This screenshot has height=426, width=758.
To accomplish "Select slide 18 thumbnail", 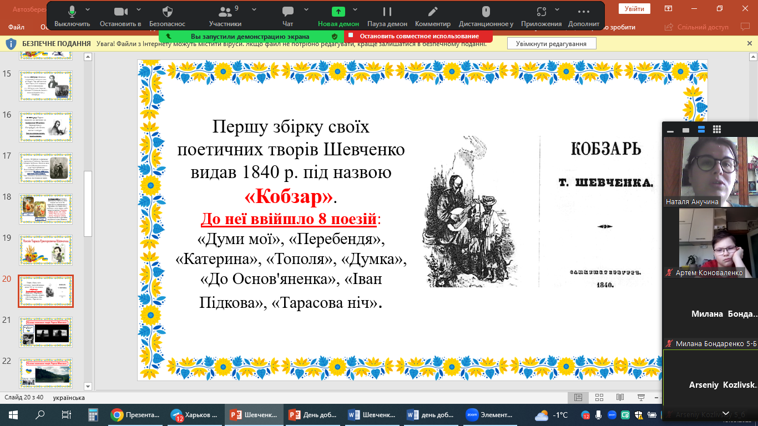I will [x=45, y=209].
